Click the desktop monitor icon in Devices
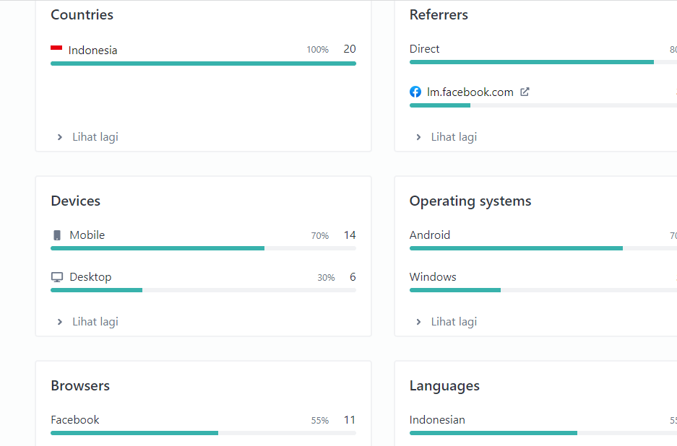The width and height of the screenshot is (677, 446). (57, 277)
